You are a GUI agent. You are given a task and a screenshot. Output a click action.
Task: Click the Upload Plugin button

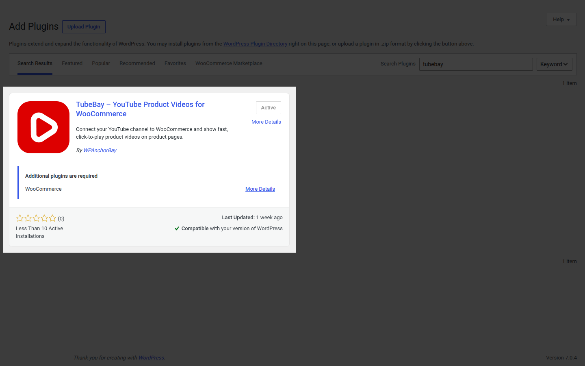point(84,27)
